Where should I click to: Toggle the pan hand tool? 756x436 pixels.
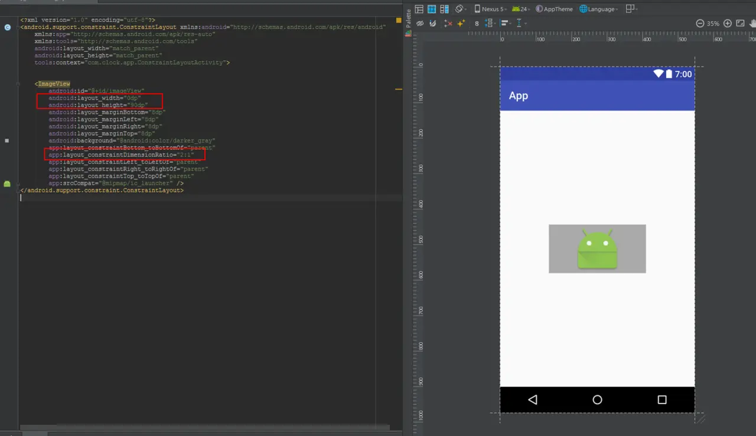pyautogui.click(x=752, y=24)
